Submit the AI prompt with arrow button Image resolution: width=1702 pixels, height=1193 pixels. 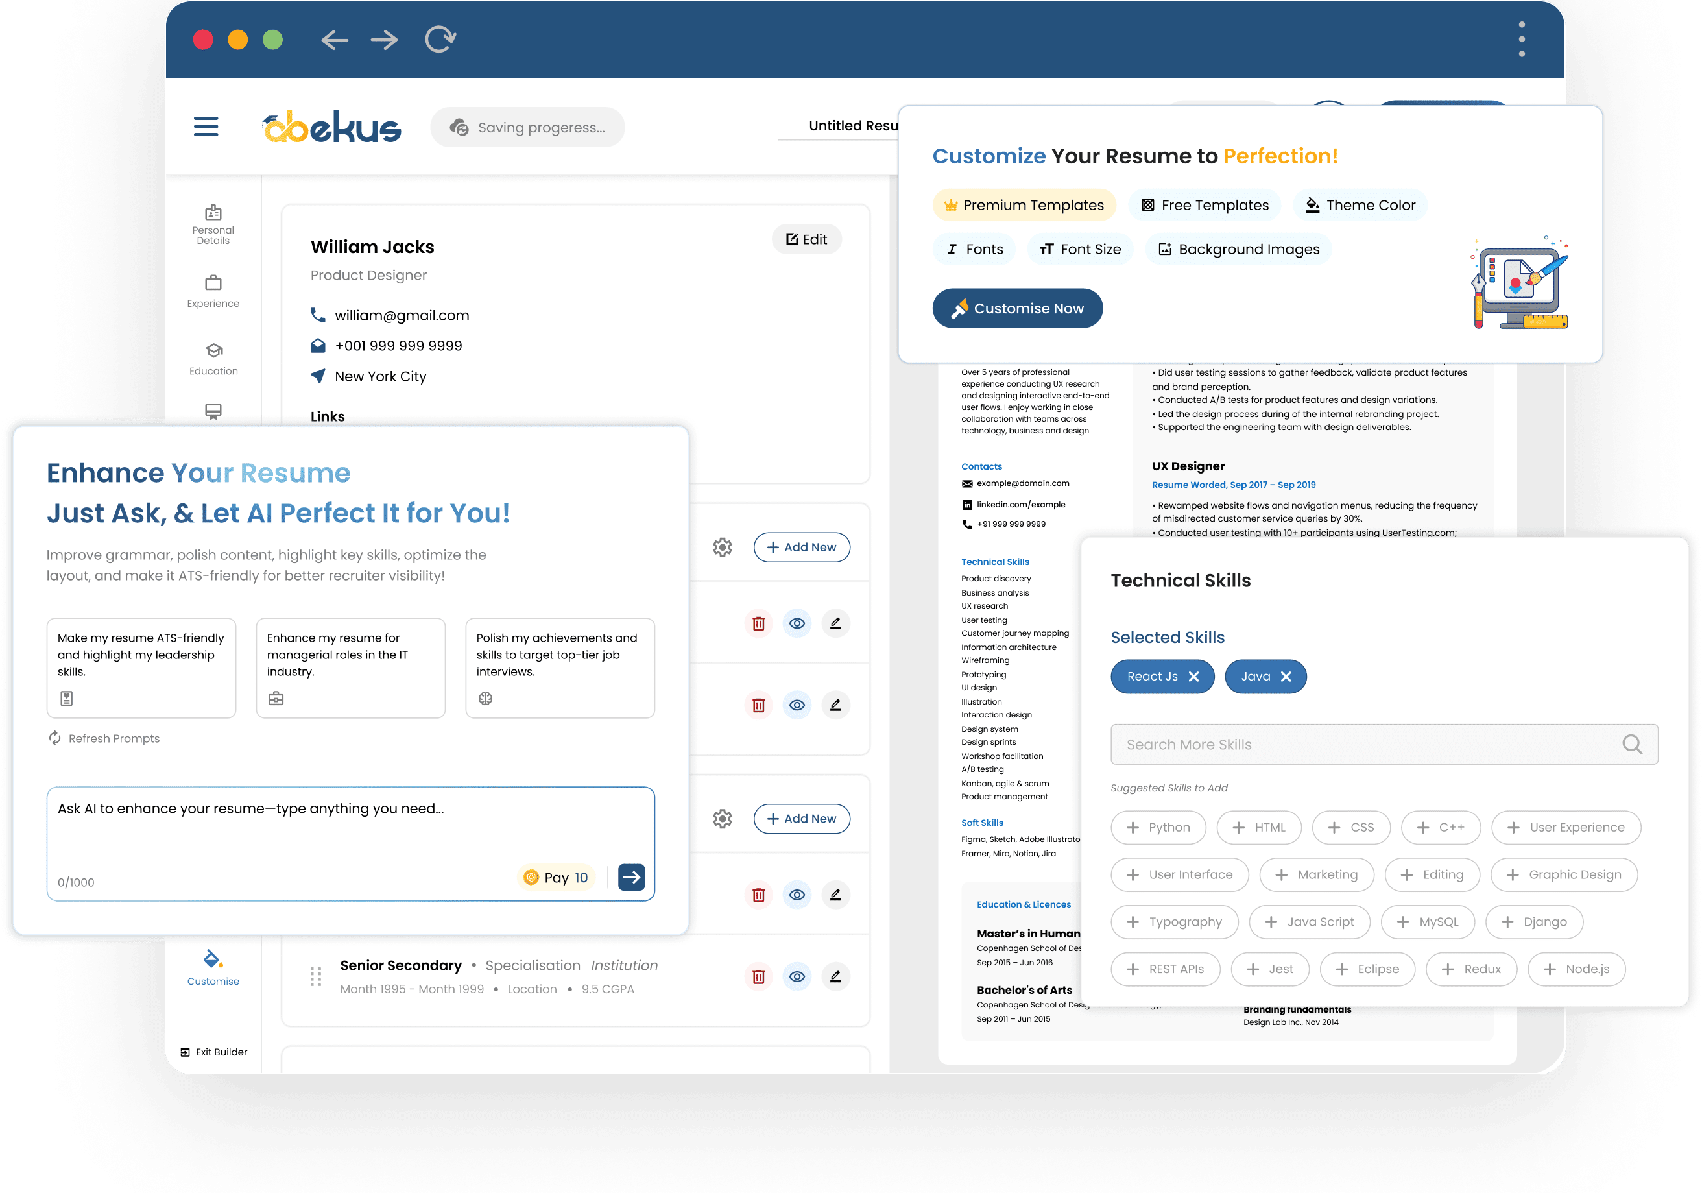pos(632,877)
